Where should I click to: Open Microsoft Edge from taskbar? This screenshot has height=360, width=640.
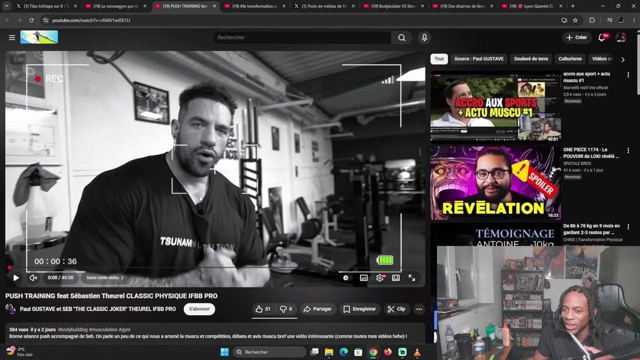(343, 352)
